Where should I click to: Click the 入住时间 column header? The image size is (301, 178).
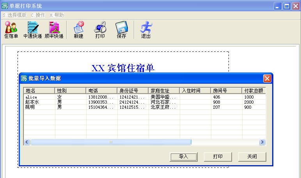click(x=195, y=90)
